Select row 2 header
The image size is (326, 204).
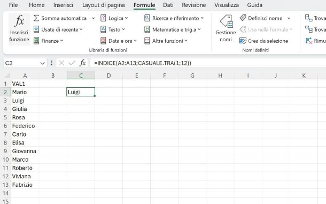coord(5,92)
